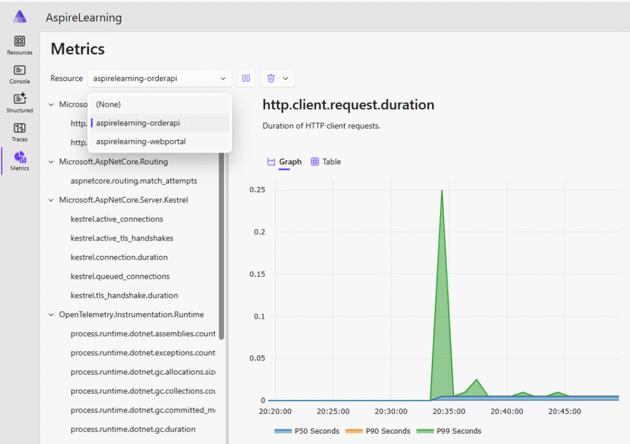Image resolution: width=630 pixels, height=444 pixels.
Task: Select process.runtime.dotnet.gc.collections.count metric
Action: (143, 391)
